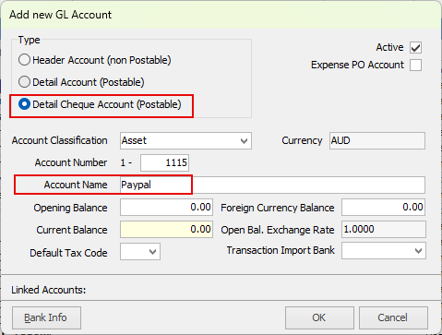Click the Account Classification label
This screenshot has width=442, height=335.
coord(60,140)
